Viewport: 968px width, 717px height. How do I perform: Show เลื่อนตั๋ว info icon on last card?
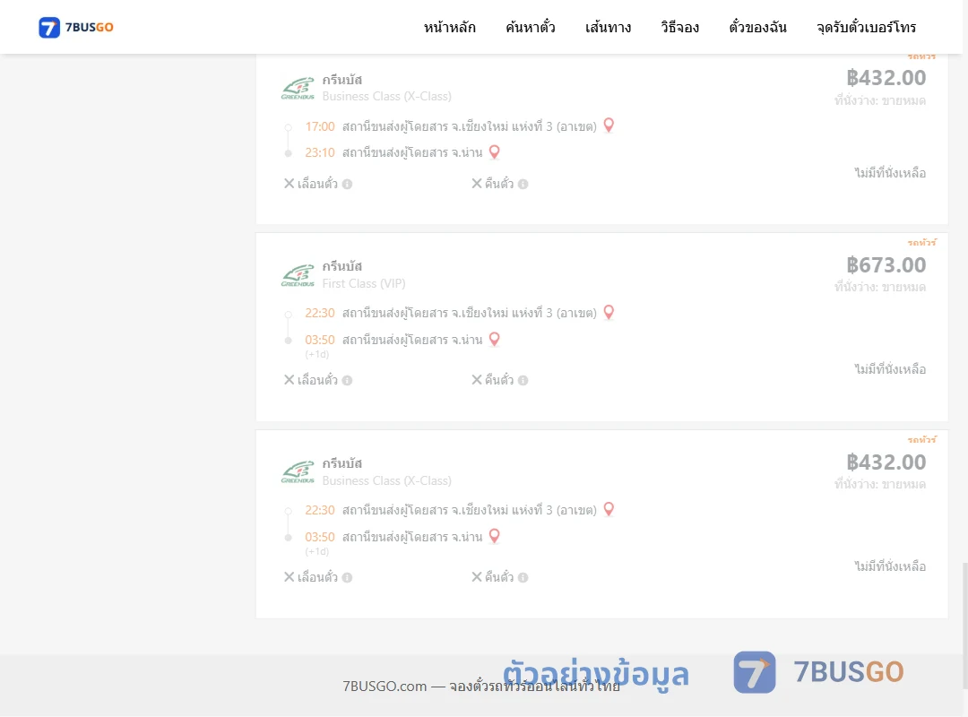click(x=347, y=577)
